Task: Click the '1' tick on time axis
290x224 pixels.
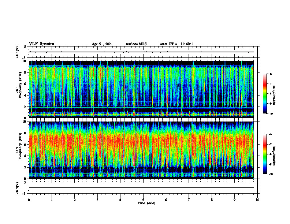Action: click(52, 200)
